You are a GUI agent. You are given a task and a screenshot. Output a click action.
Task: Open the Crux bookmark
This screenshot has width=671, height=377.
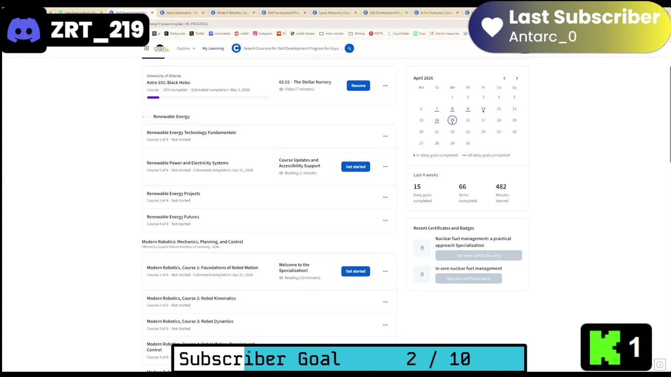420,34
